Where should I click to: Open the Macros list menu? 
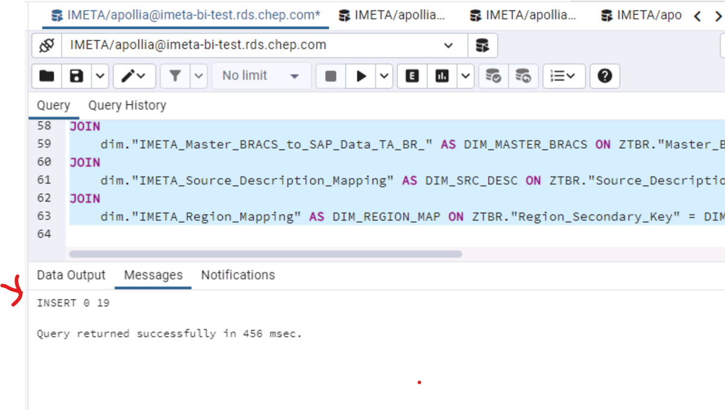563,76
